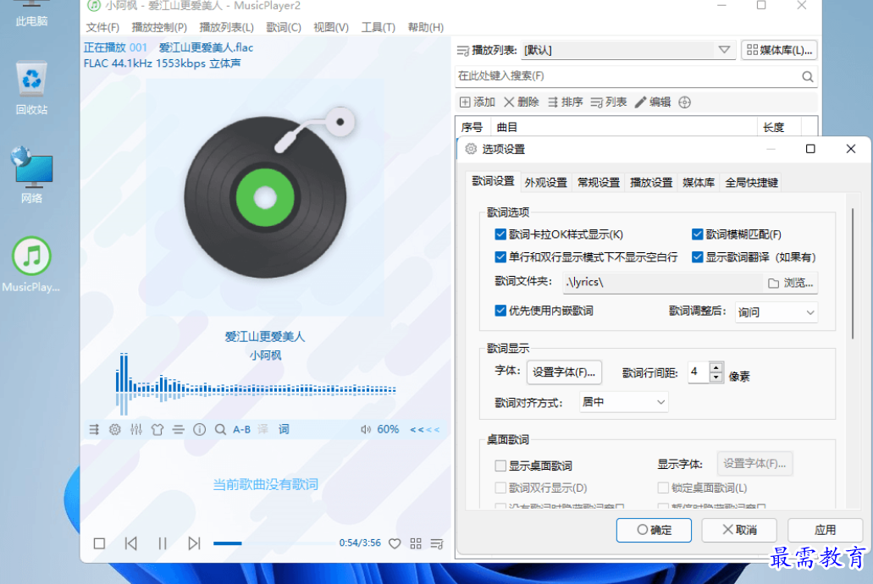Add song to favorites heart icon
The image size is (873, 584).
(395, 543)
